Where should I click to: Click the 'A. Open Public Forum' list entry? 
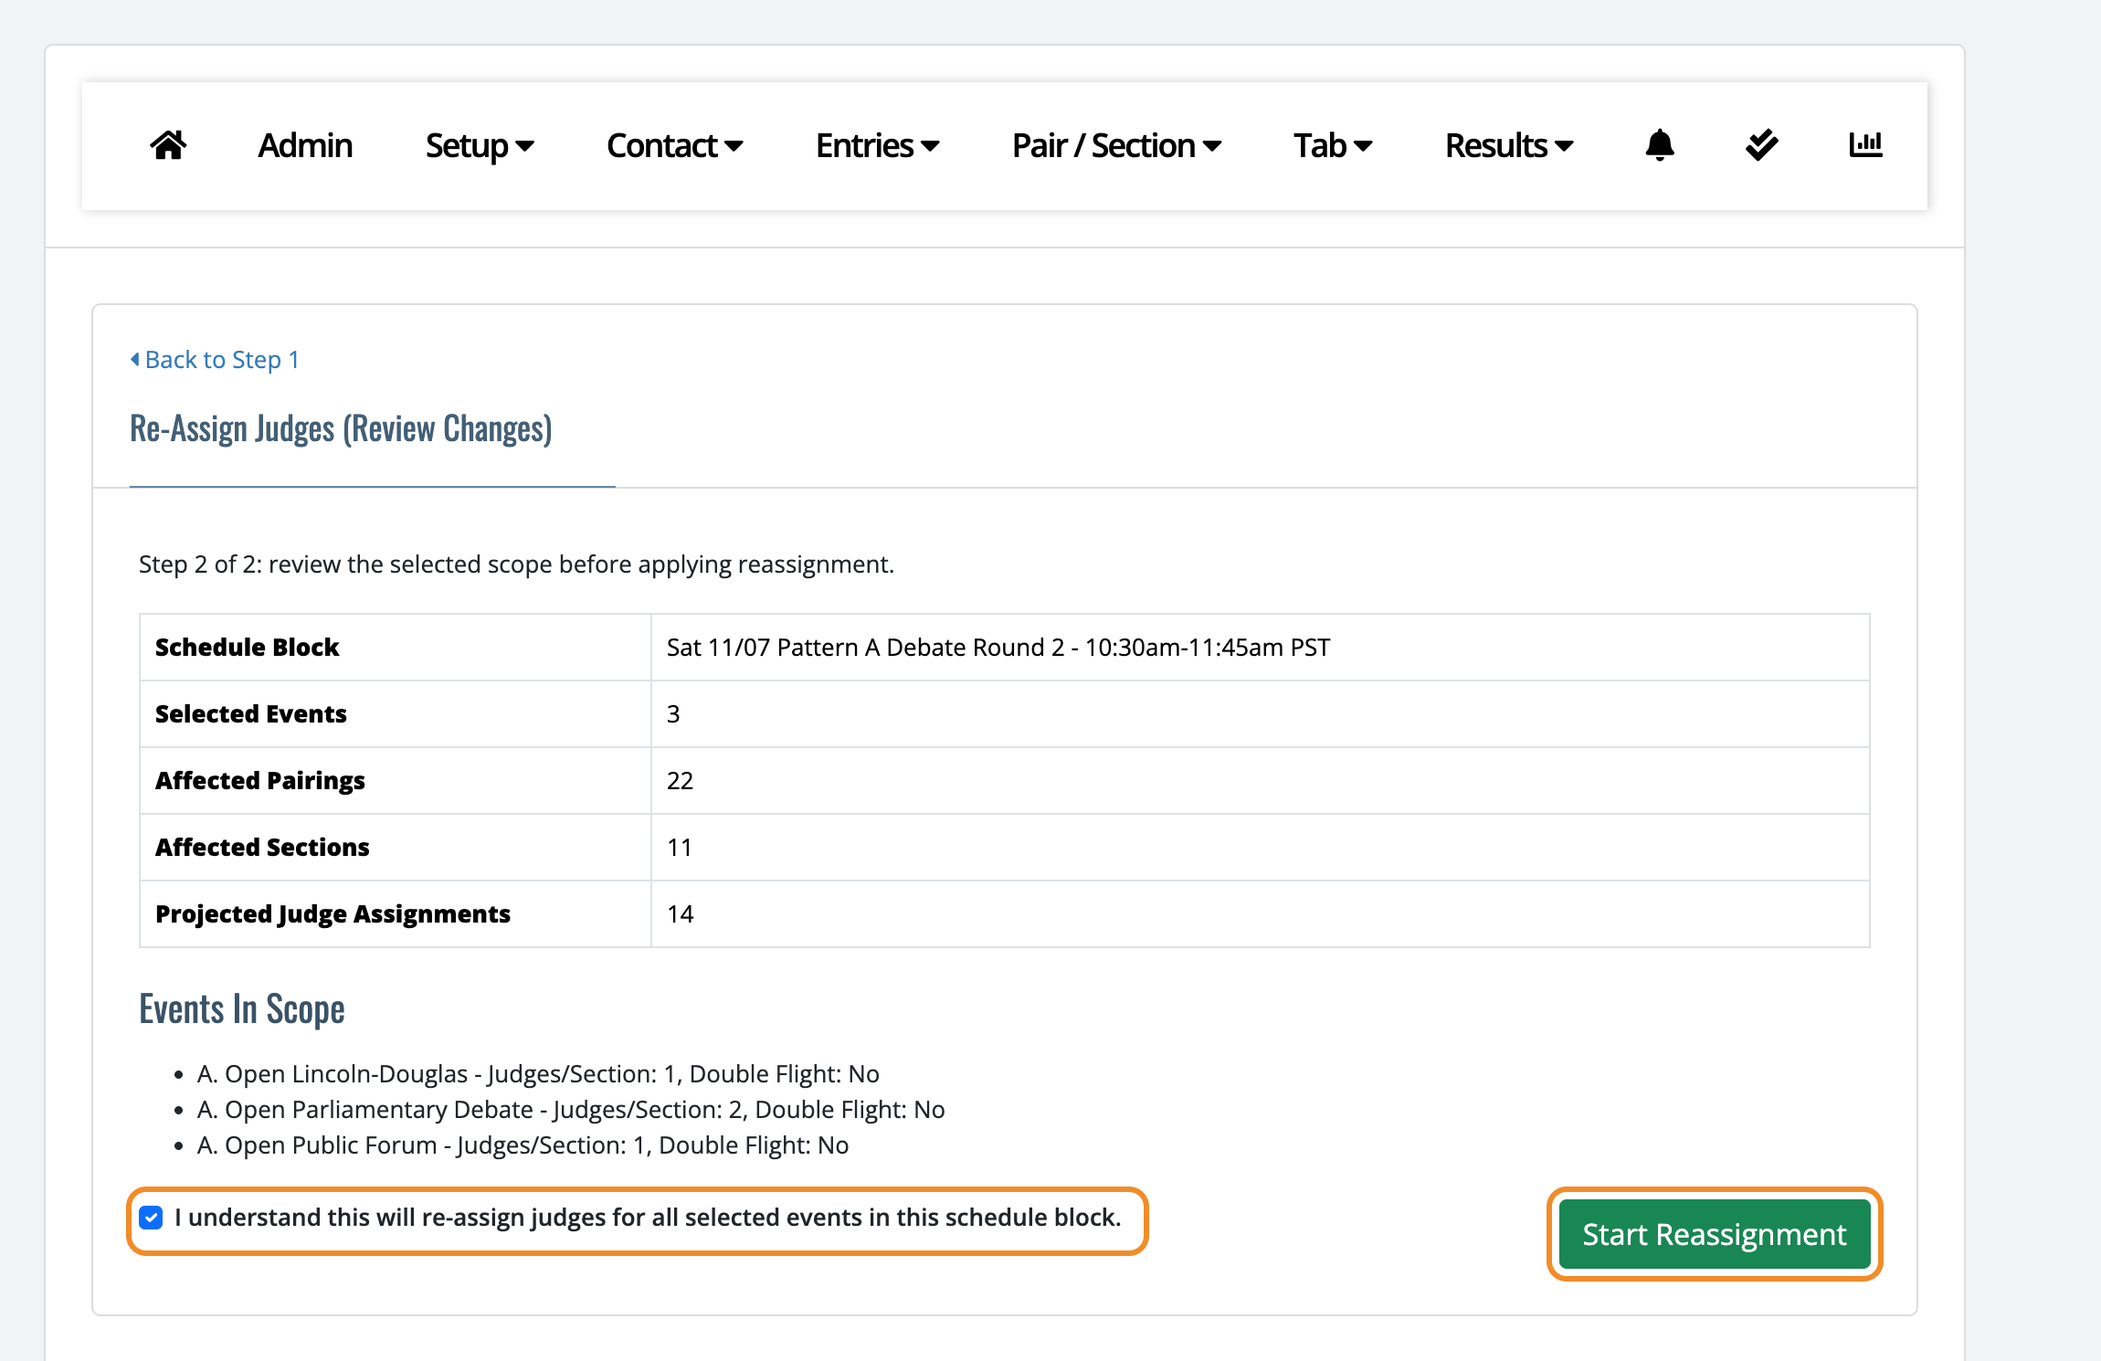click(523, 1145)
